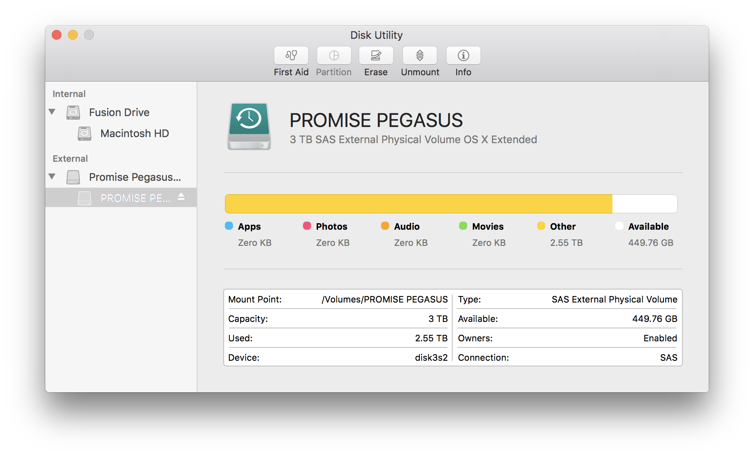
Task: Minimize the Disk Utility window
Action: (x=73, y=35)
